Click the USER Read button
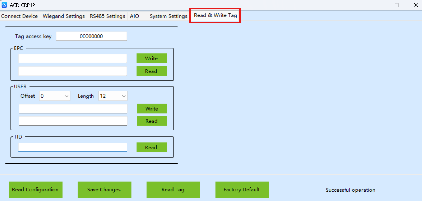Image resolution: width=422 pixels, height=201 pixels. coord(152,121)
